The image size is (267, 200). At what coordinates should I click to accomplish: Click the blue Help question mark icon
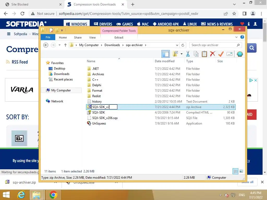242,37
